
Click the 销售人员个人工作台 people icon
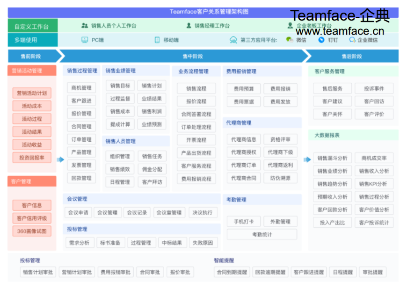(x=85, y=25)
